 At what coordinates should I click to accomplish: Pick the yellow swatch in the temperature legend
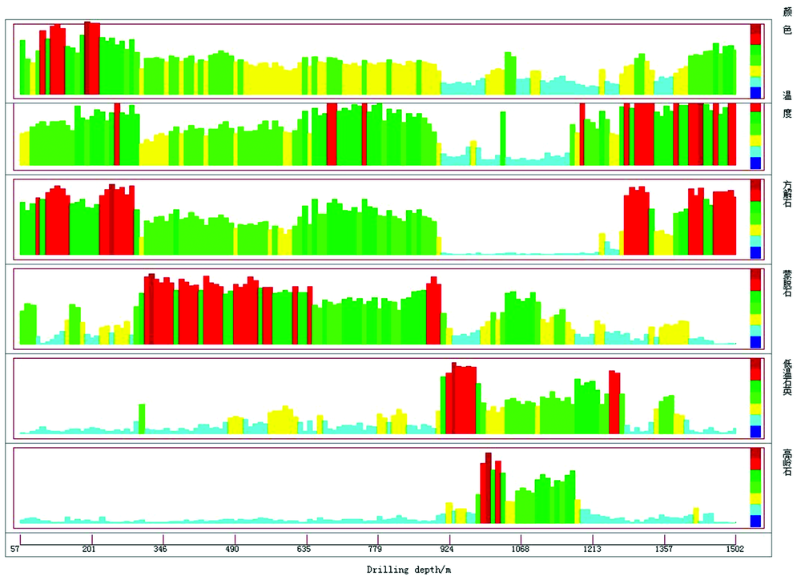tap(755, 139)
